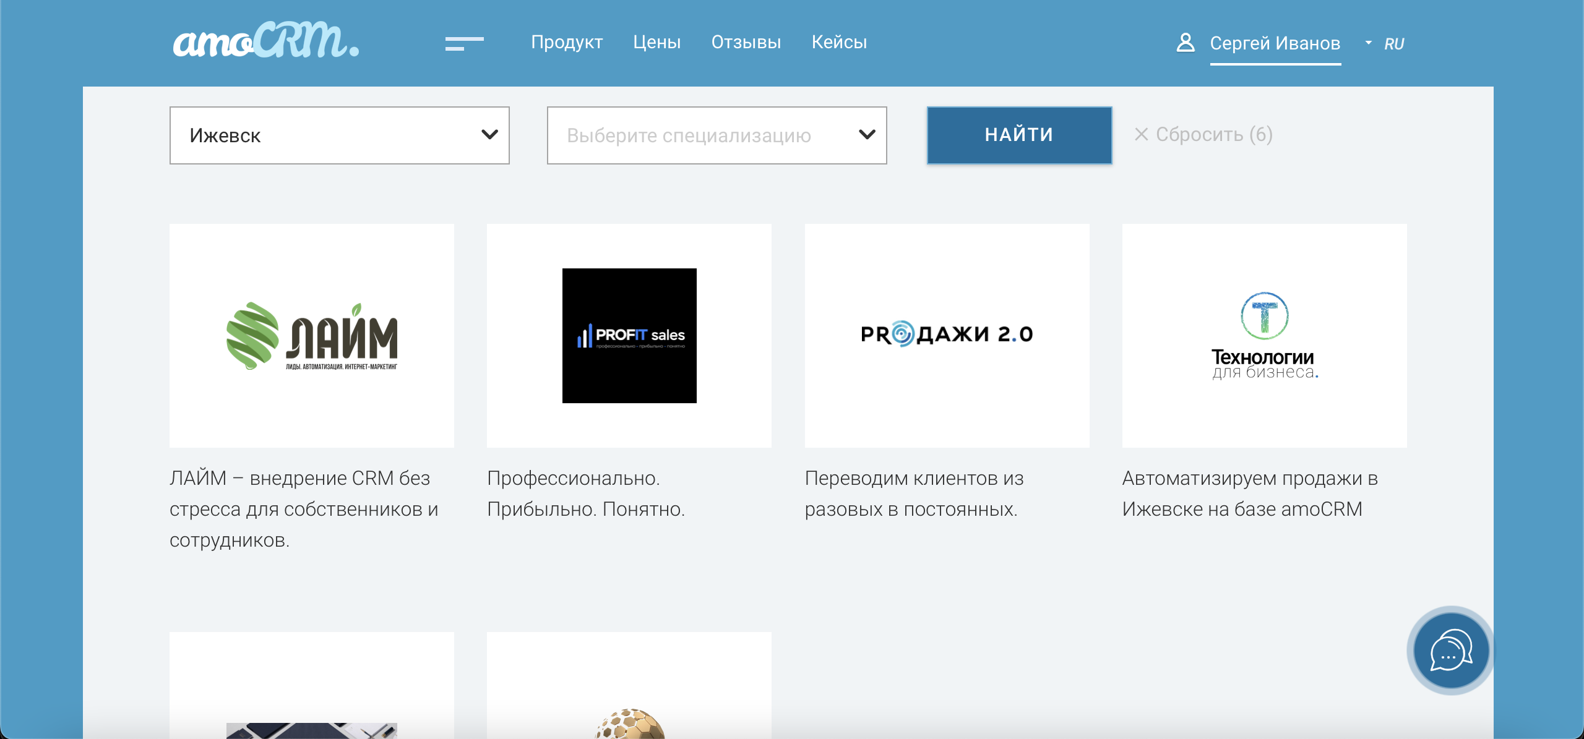Open the hamburger menu icon

click(464, 43)
